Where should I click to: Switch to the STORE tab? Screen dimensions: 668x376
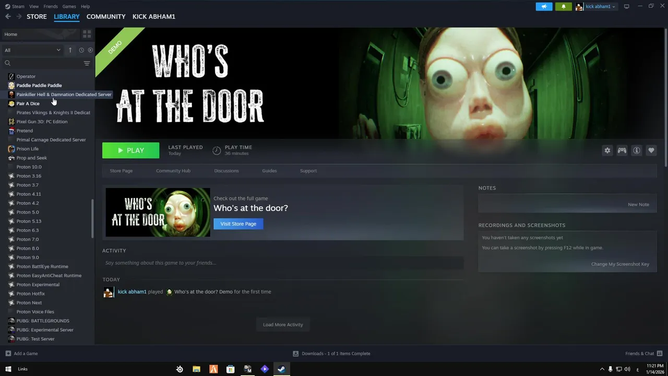coord(37,17)
